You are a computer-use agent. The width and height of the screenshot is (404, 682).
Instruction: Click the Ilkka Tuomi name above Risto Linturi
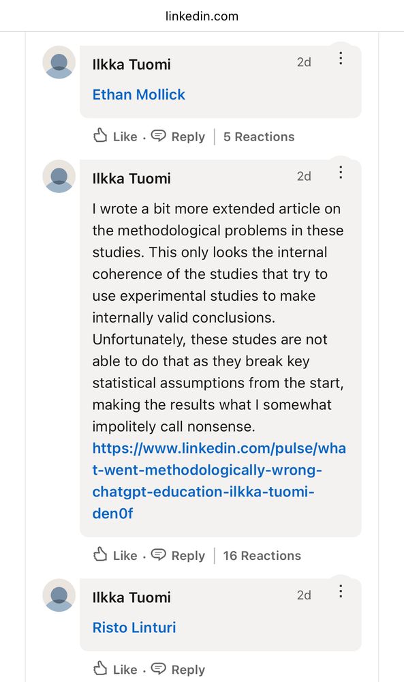tap(131, 597)
